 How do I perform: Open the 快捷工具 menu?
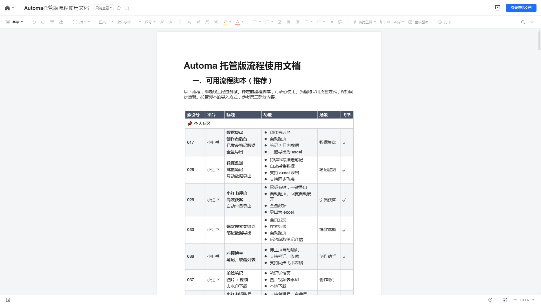tap(364, 22)
